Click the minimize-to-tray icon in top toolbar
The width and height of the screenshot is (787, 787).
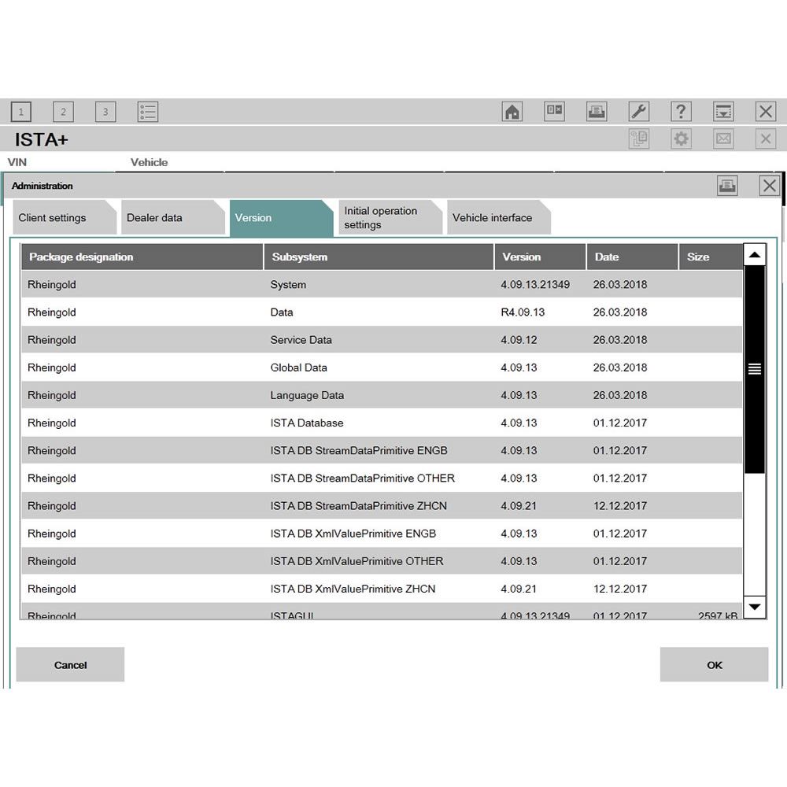click(x=723, y=112)
